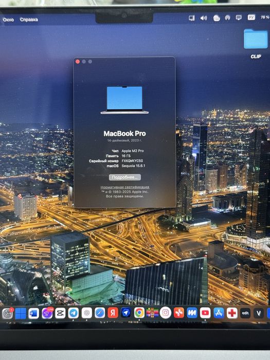Open Microsoft Word from the Dock
This screenshot has height=360, width=270.
tap(34, 313)
